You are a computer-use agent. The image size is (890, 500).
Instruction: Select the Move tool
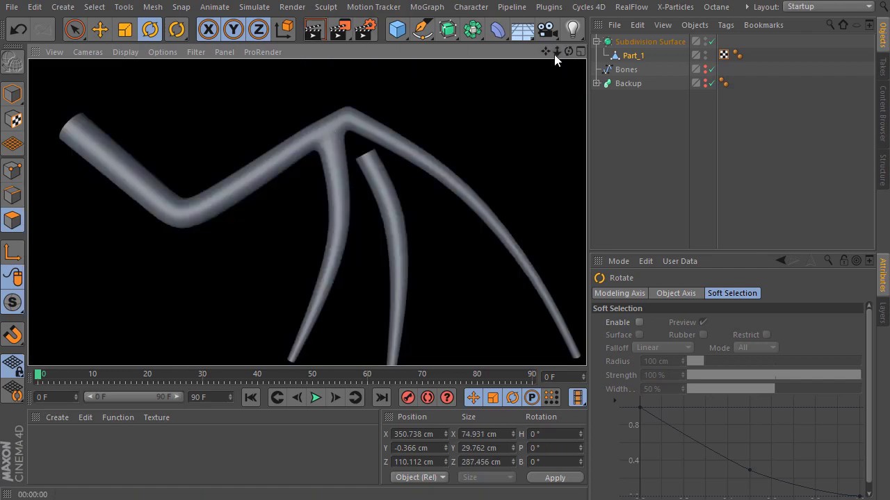[99, 29]
